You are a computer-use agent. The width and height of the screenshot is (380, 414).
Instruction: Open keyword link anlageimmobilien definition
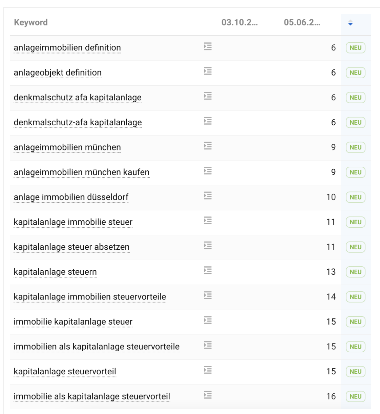pos(67,48)
